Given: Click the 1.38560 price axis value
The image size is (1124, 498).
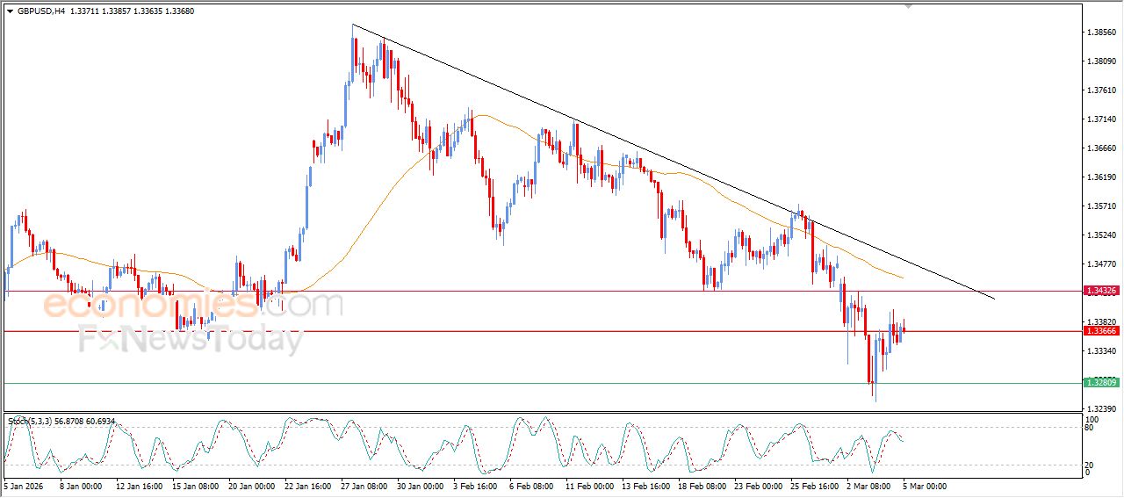Looking at the screenshot, I should (x=1102, y=32).
